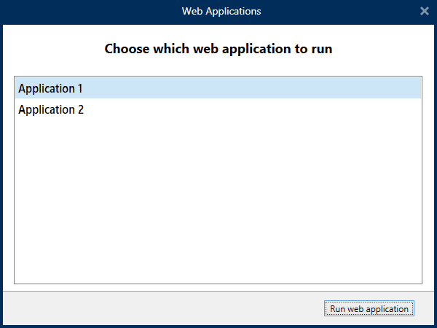Click blank highlighted area right of Application 1
The height and width of the screenshot is (328, 437).
291,88
